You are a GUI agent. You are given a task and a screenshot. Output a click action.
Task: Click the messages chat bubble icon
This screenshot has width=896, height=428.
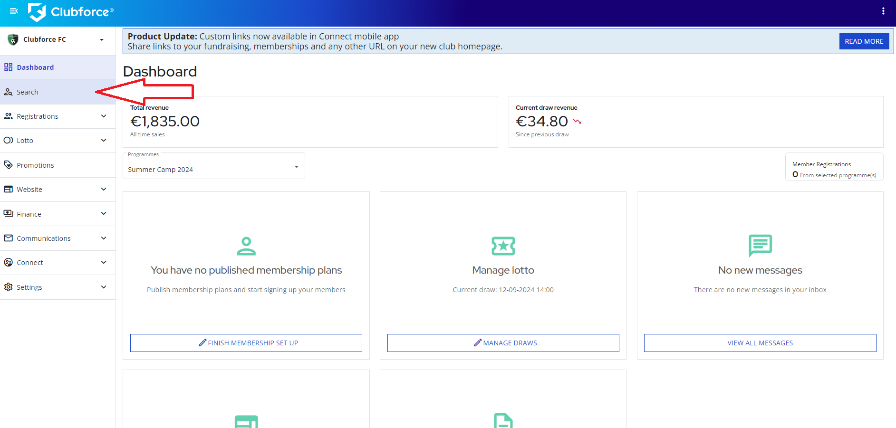point(761,246)
